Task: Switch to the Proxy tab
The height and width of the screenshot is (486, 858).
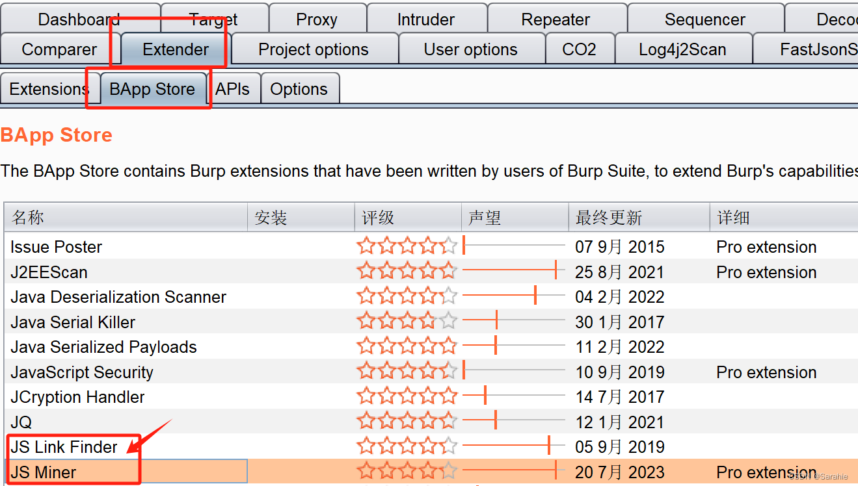Action: (x=317, y=19)
